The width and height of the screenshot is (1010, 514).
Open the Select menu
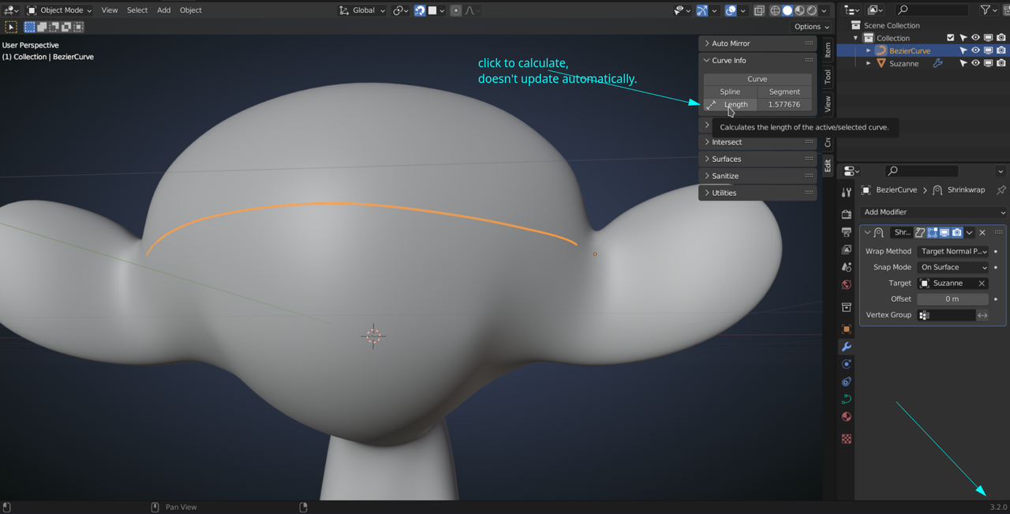[x=137, y=10]
